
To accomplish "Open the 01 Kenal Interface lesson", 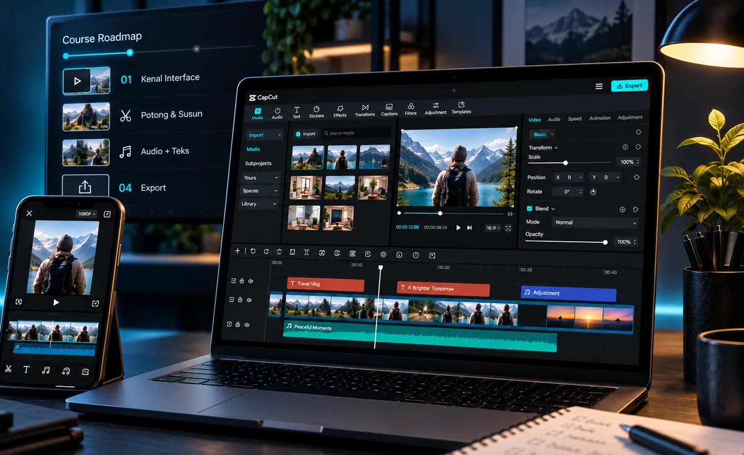I will 131,79.
